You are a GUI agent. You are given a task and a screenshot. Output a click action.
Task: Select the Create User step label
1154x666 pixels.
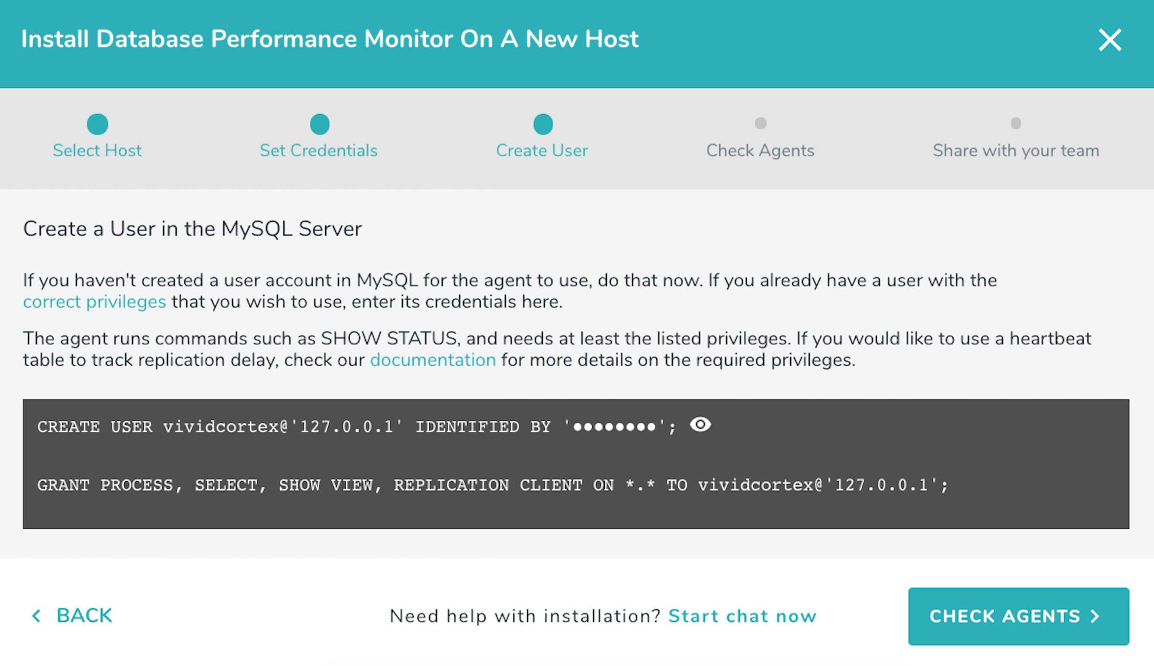click(x=542, y=151)
